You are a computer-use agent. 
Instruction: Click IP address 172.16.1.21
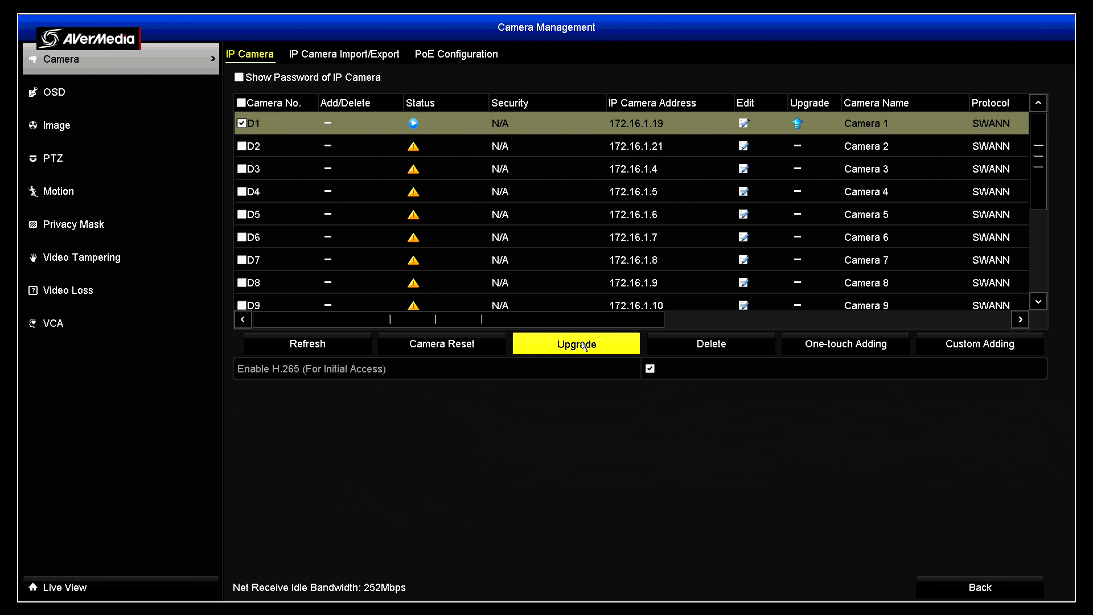click(x=636, y=146)
